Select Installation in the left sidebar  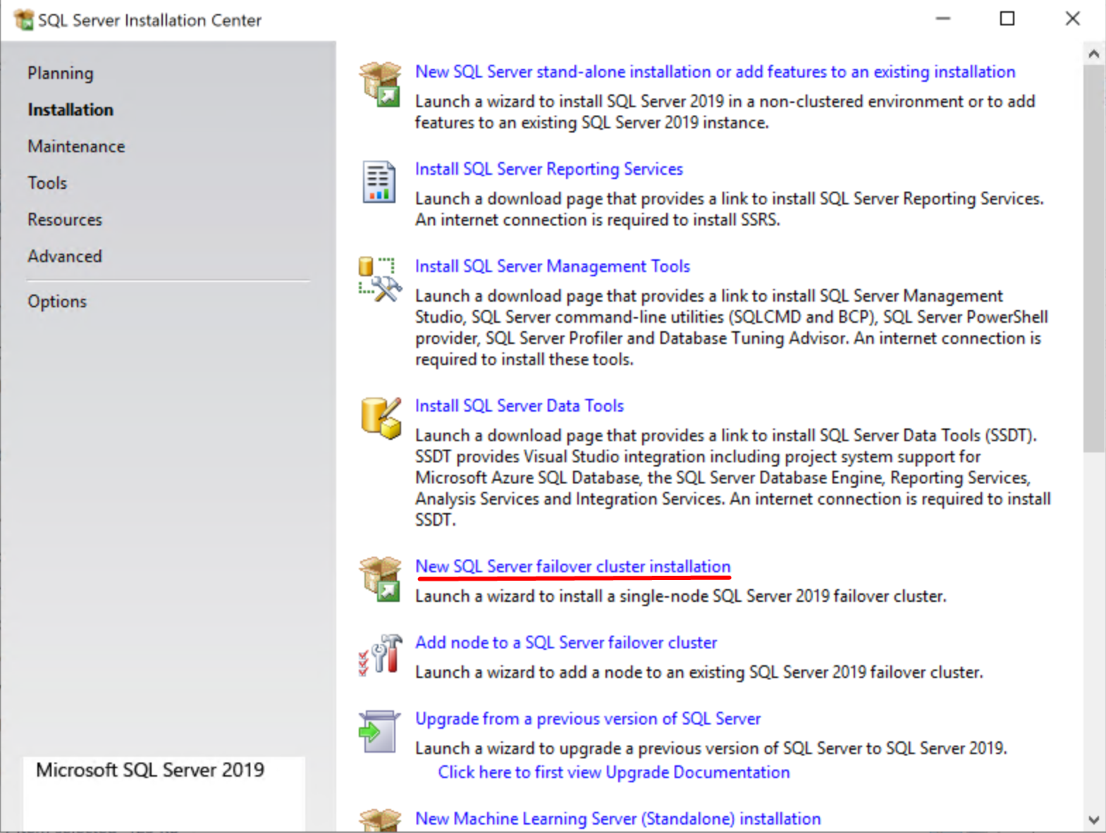70,110
